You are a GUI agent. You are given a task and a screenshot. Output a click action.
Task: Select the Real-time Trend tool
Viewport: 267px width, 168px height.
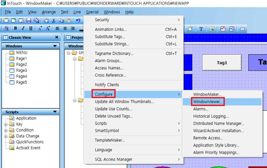(223, 29)
